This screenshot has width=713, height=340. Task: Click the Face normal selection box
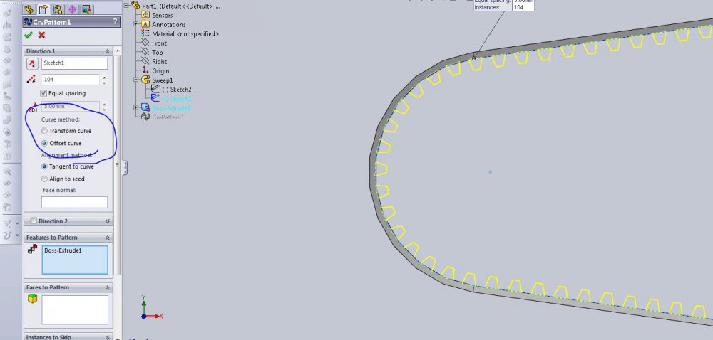click(74, 202)
